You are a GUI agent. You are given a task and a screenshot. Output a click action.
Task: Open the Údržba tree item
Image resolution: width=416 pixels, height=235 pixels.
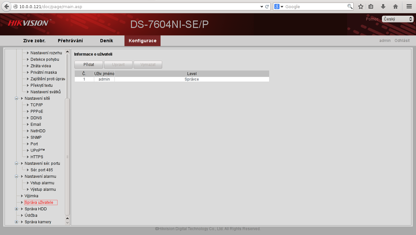[x=31, y=215]
